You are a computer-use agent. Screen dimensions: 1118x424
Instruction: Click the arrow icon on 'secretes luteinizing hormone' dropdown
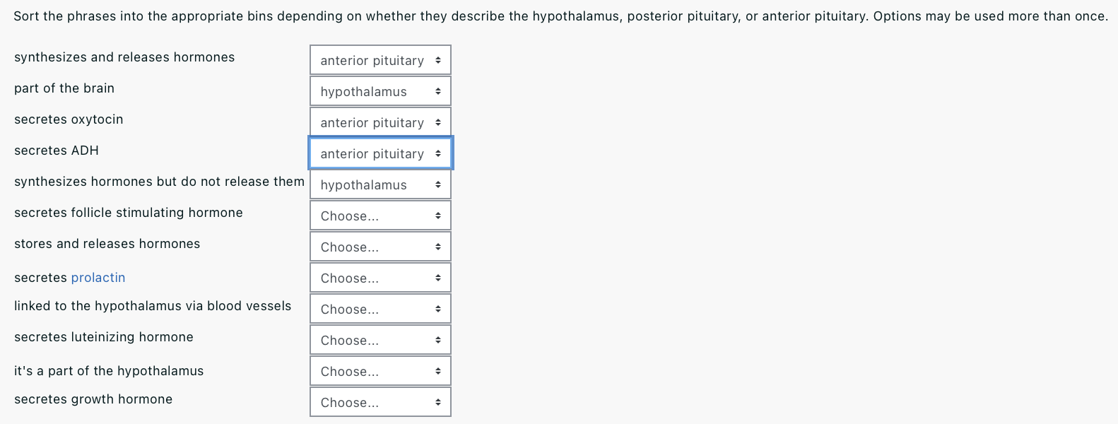click(x=438, y=340)
